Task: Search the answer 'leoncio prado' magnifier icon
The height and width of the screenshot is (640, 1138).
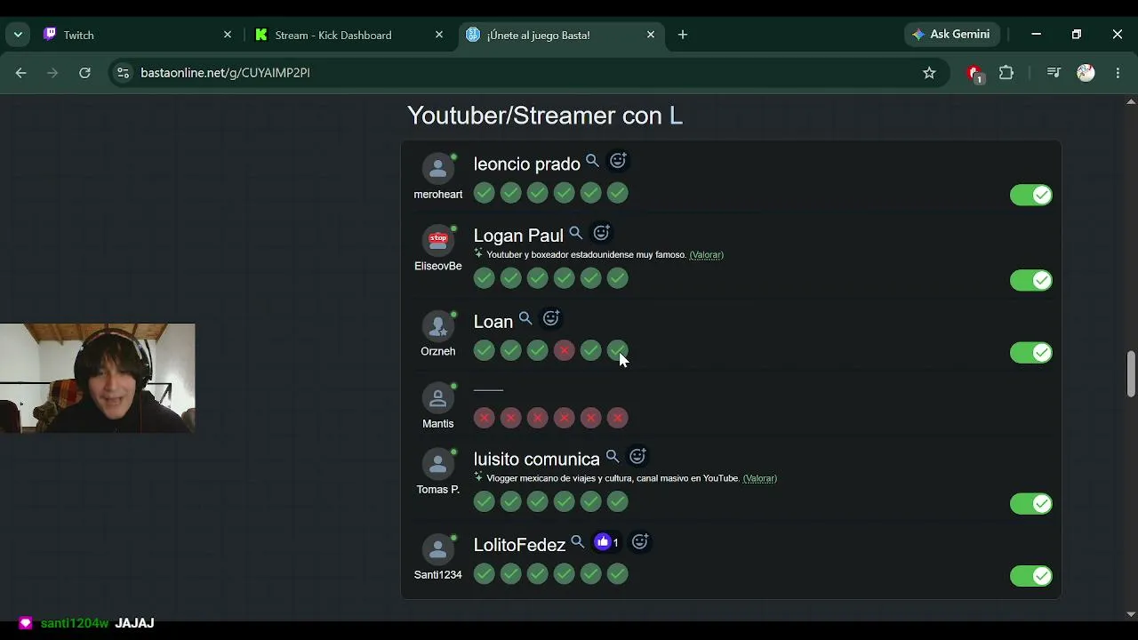Action: click(x=592, y=161)
